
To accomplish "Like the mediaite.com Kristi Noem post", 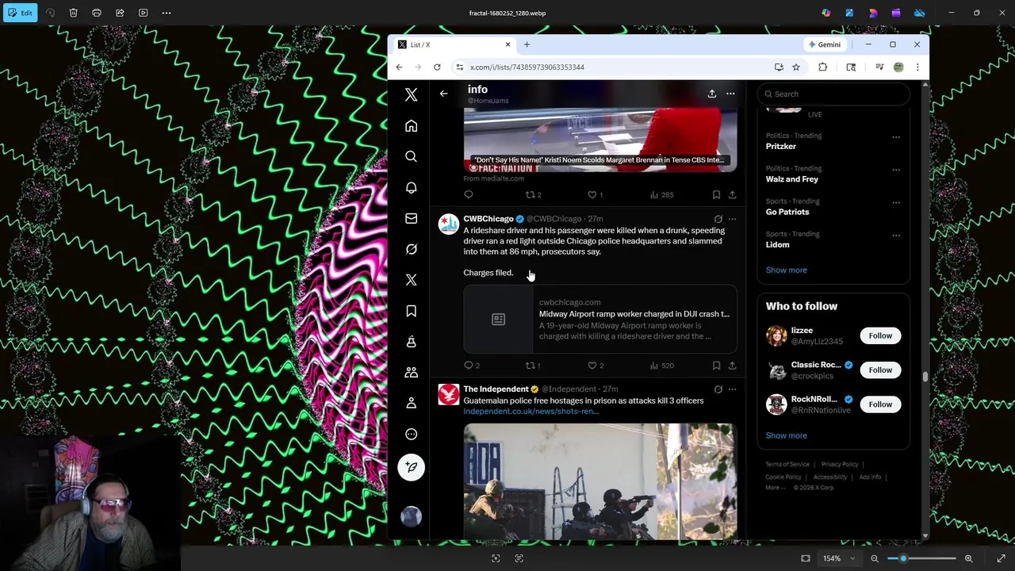I will click(592, 194).
